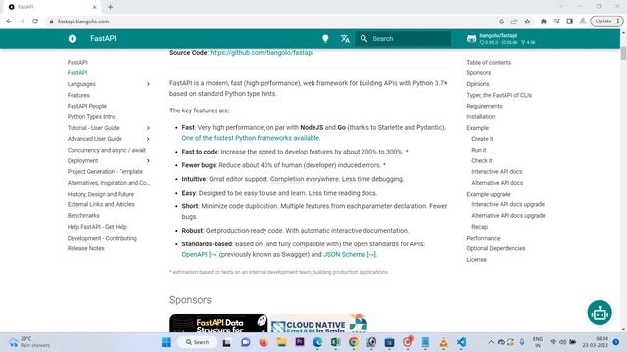The width and height of the screenshot is (627, 352).
Task: Go back with the browser back arrow
Action: (9, 22)
